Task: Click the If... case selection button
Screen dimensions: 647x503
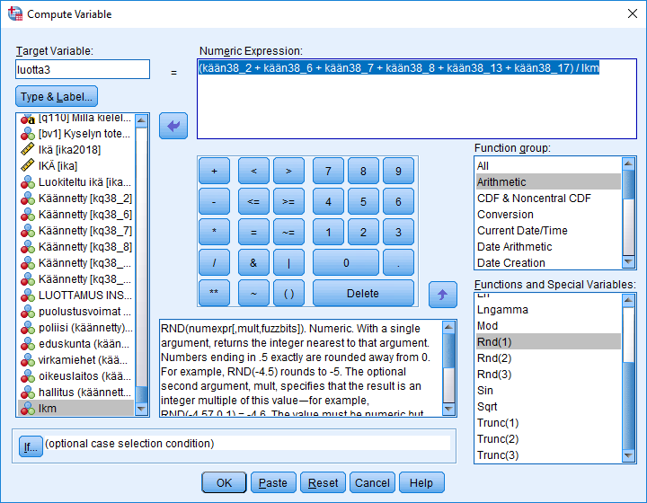Action: tap(31, 444)
